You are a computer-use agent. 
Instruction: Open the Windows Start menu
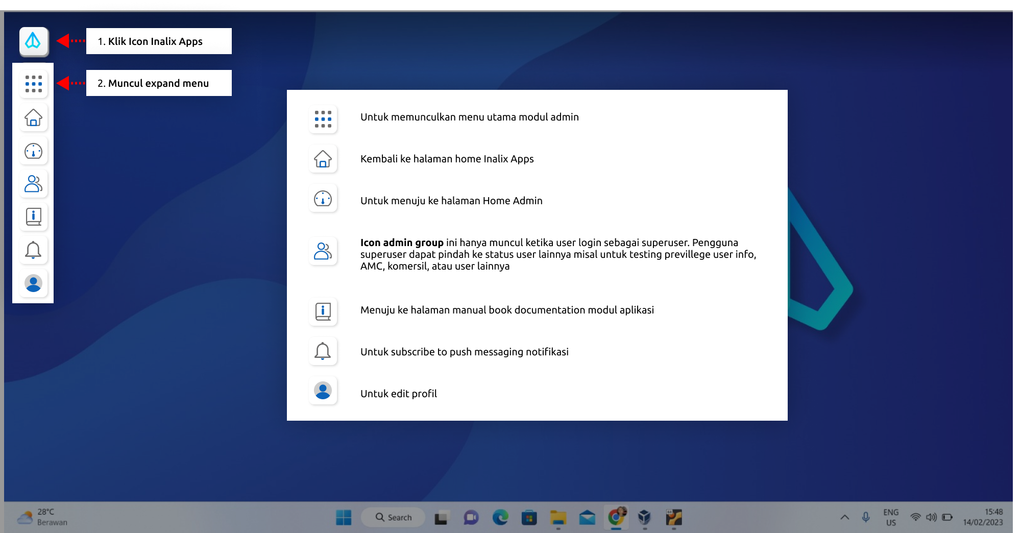pyautogui.click(x=344, y=517)
